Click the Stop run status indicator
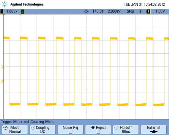Viewport: 169px width, 135px height. 130,11
